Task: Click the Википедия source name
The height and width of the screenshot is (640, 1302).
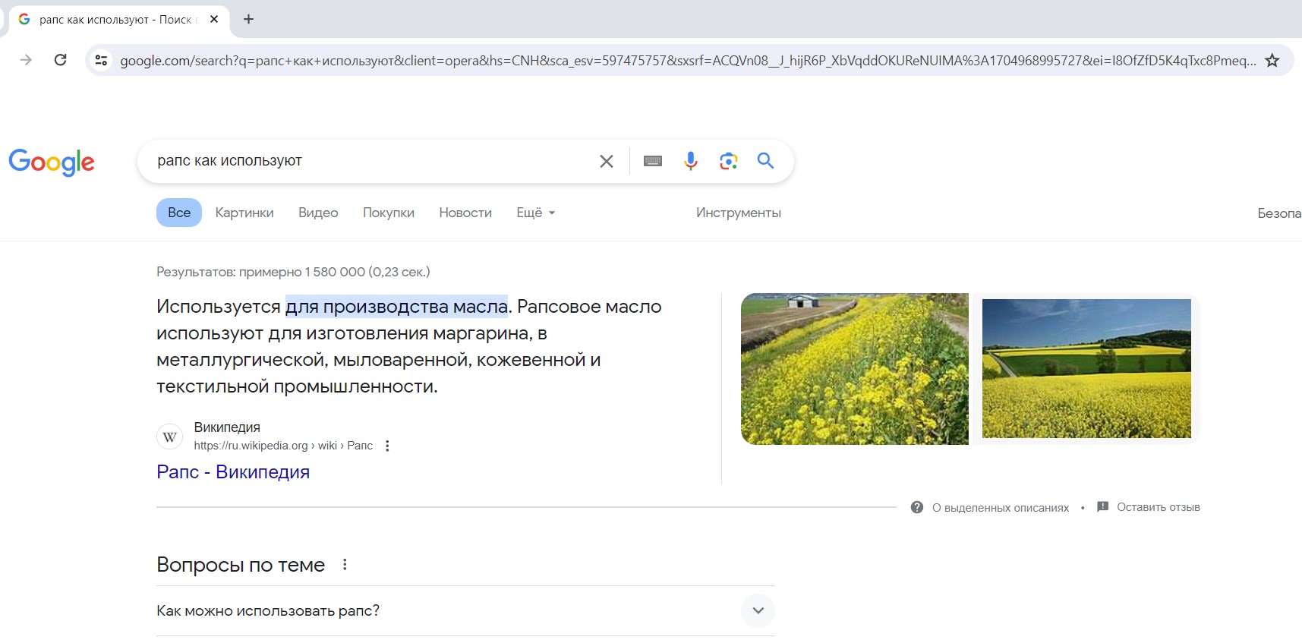Action: (x=227, y=427)
